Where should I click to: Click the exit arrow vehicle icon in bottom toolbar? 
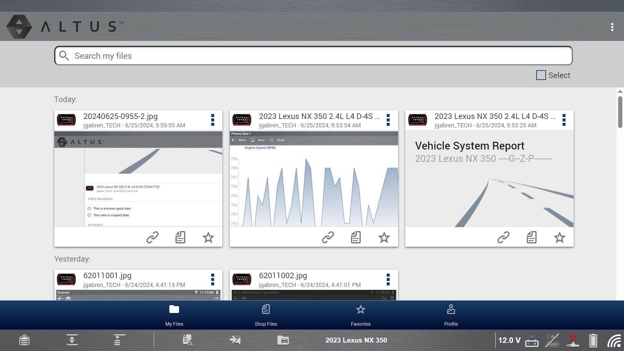click(x=235, y=340)
